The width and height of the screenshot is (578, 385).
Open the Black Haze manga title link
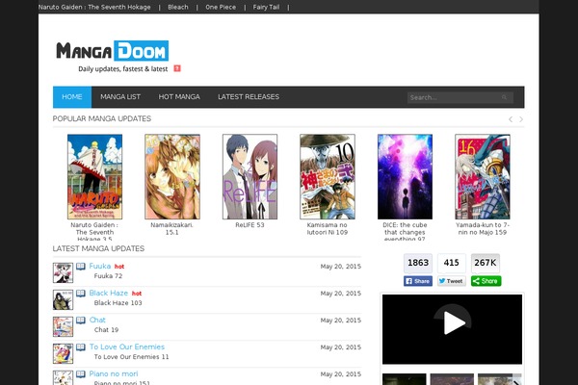pyautogui.click(x=108, y=293)
